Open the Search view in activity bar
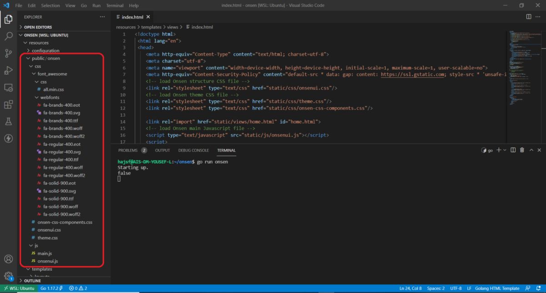Screen dimensions: 546x293 pyautogui.click(x=8, y=36)
